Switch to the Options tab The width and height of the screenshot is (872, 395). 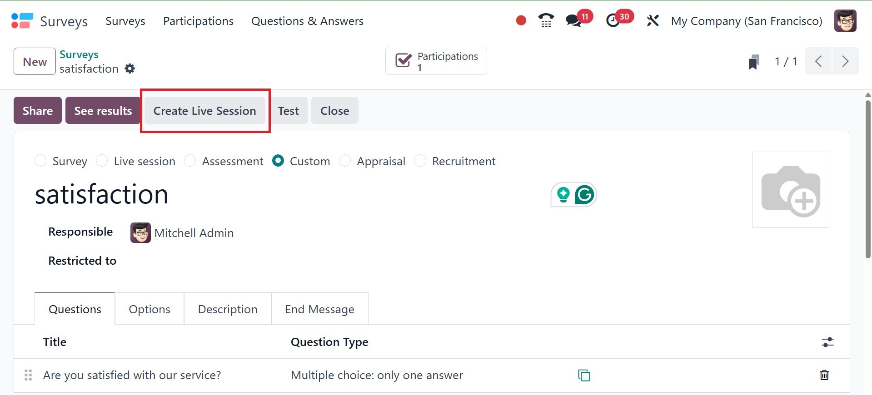point(149,309)
